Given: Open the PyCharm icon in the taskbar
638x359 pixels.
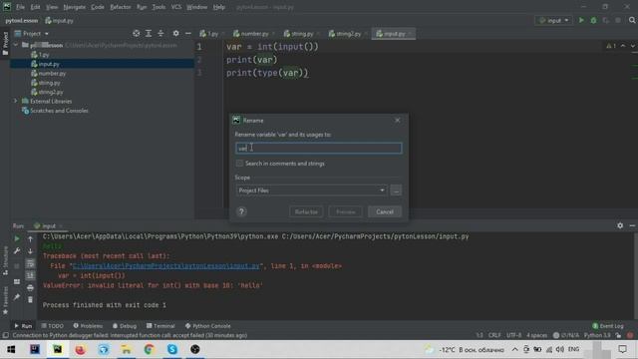Looking at the screenshot, I should (x=58, y=349).
